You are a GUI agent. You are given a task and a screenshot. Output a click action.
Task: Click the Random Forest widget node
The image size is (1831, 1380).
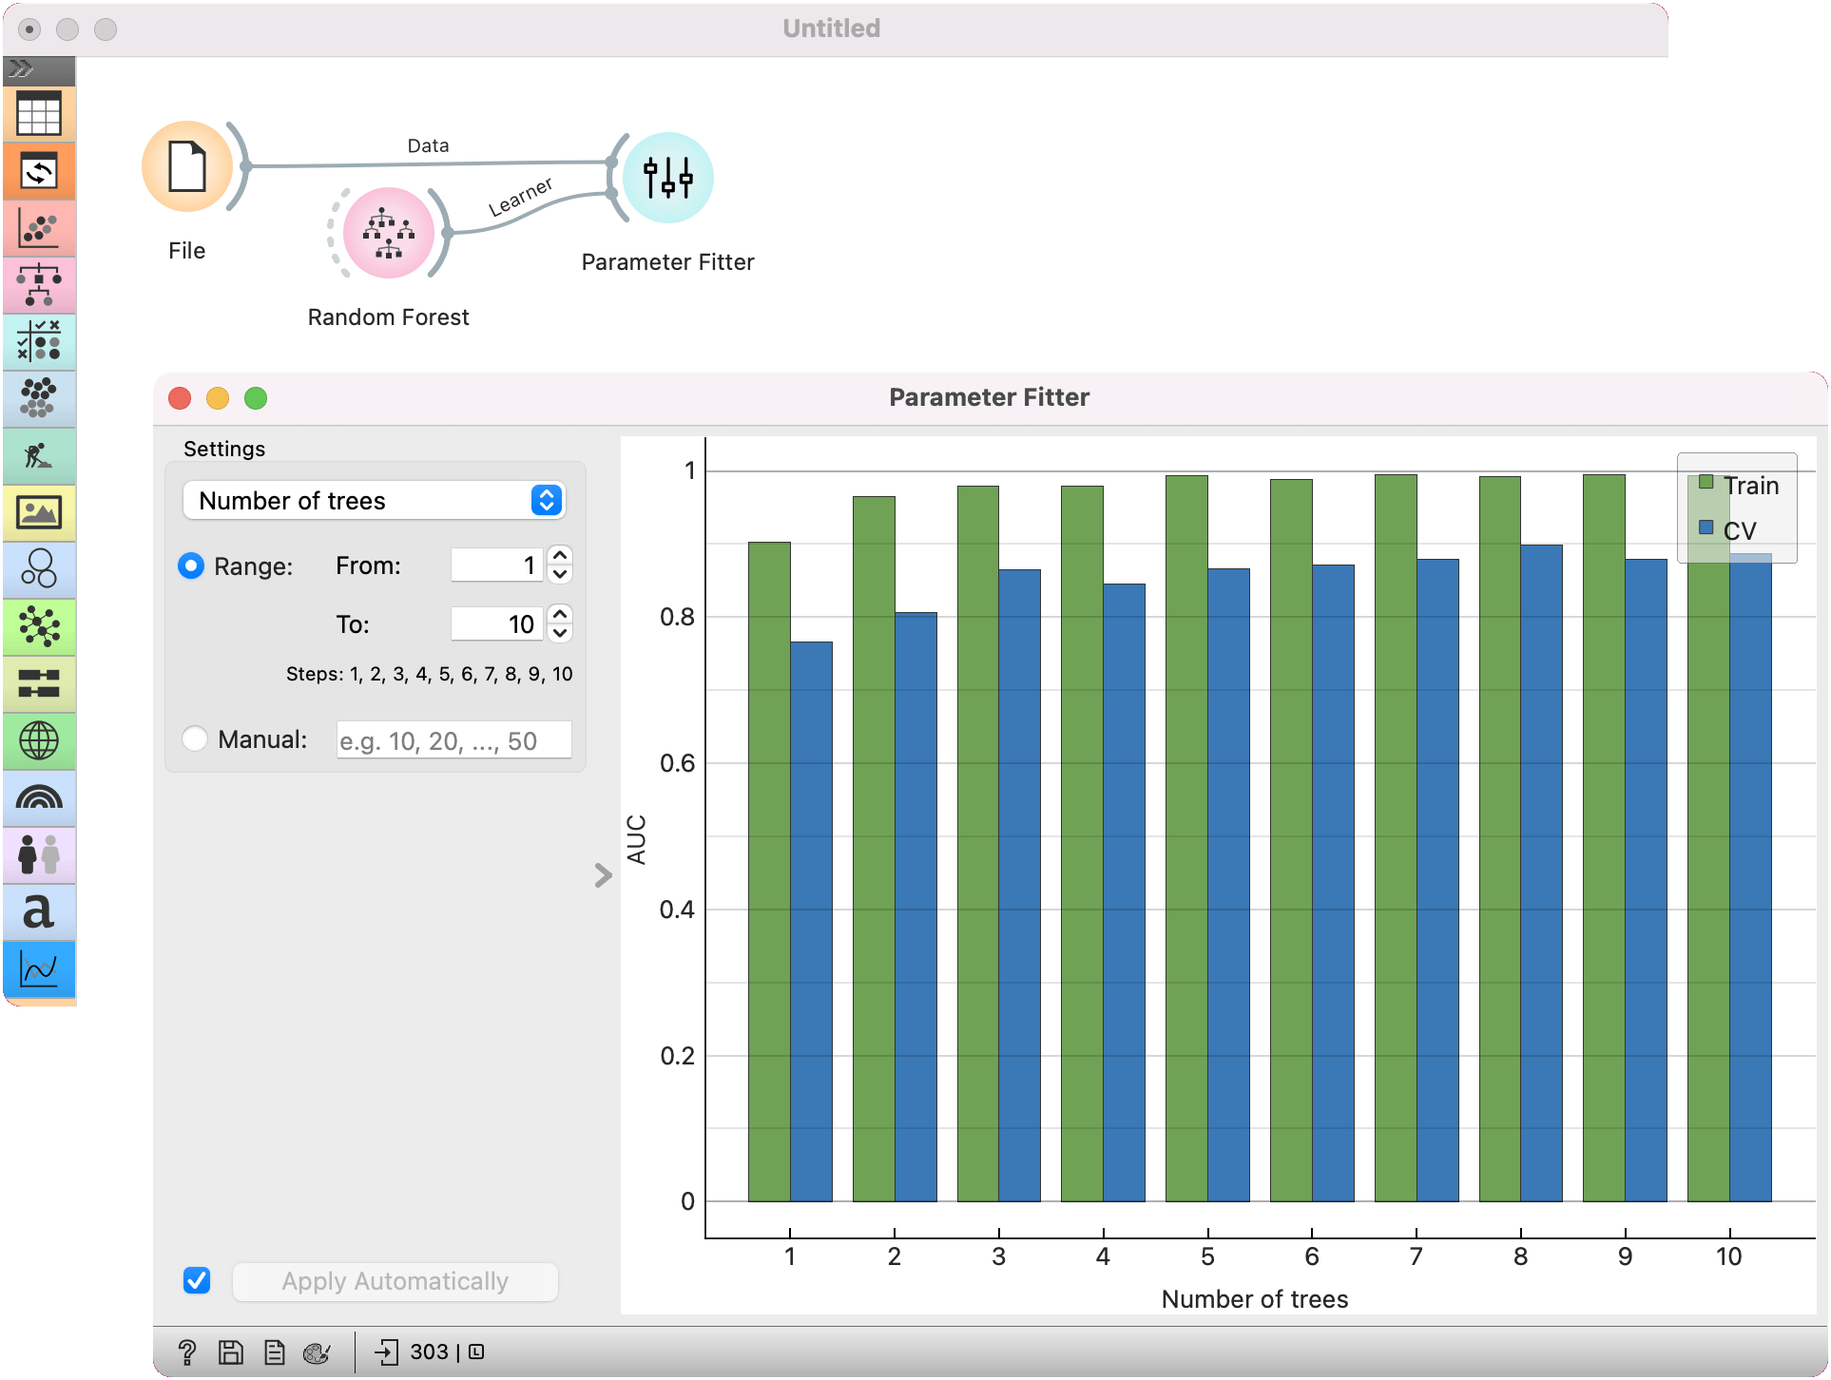click(x=388, y=233)
